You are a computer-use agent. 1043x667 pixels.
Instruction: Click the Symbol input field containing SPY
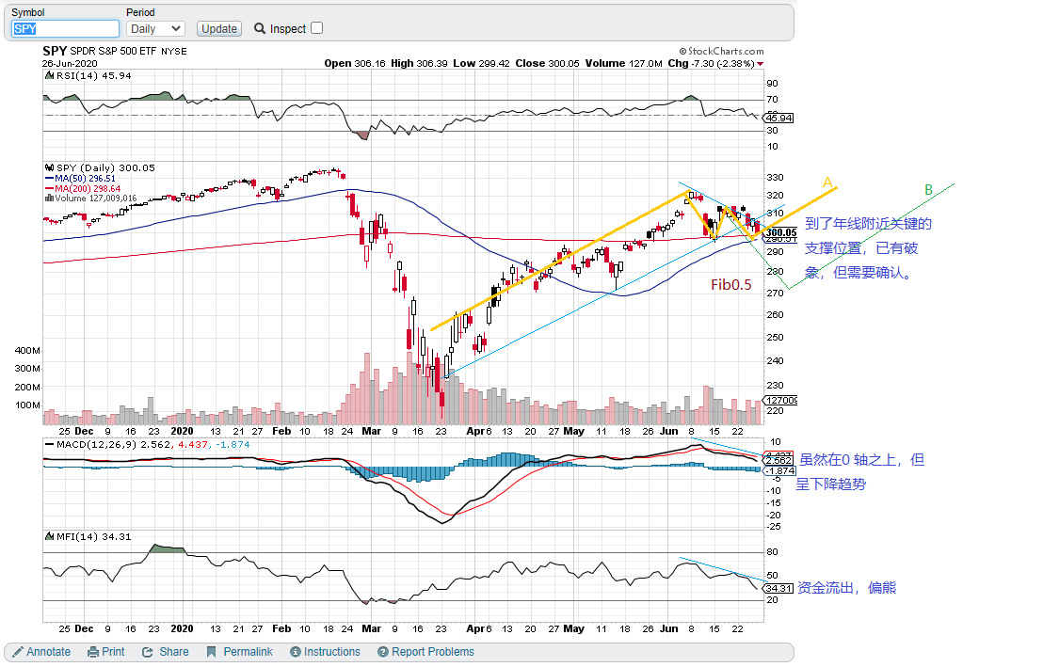point(65,28)
